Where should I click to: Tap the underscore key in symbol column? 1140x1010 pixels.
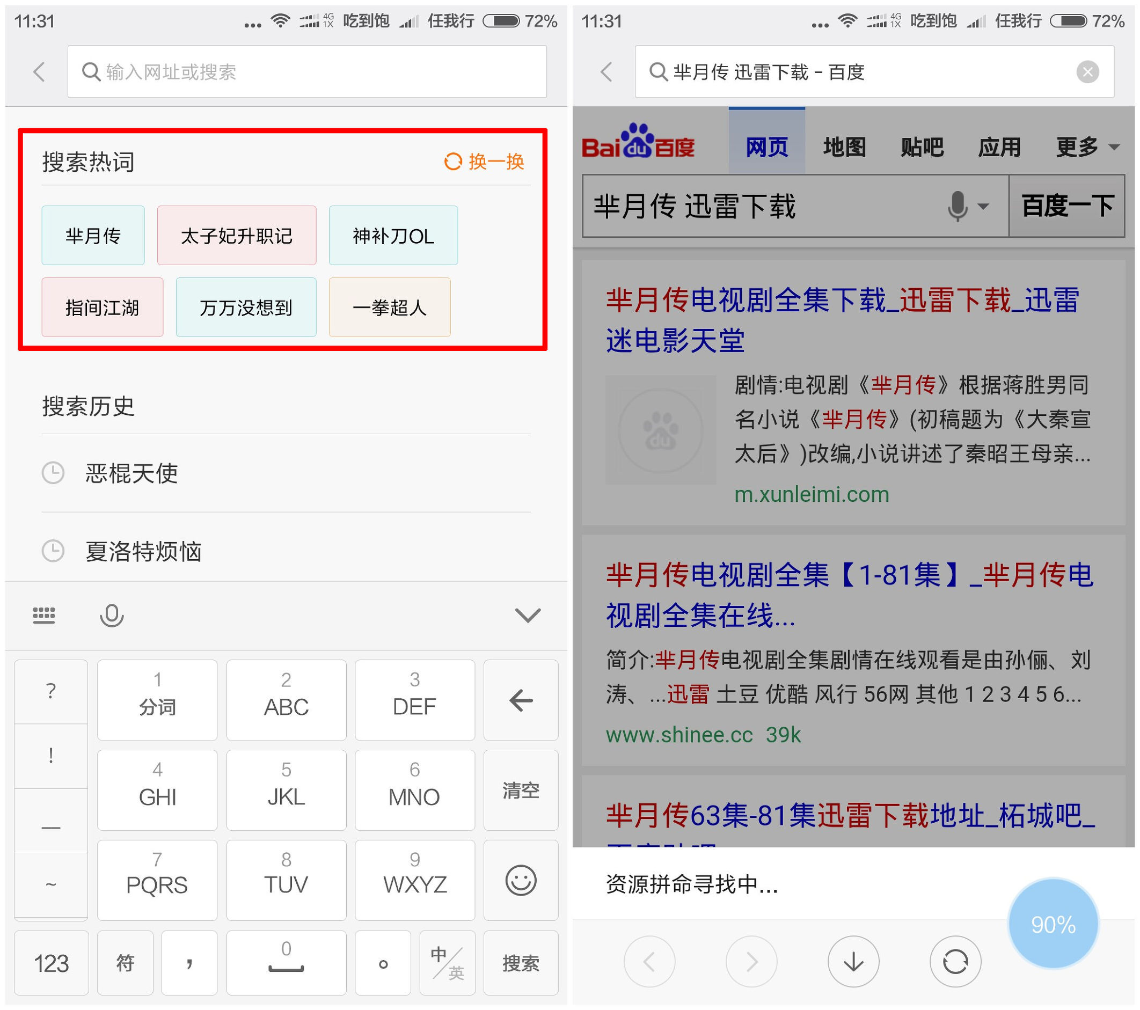51,821
